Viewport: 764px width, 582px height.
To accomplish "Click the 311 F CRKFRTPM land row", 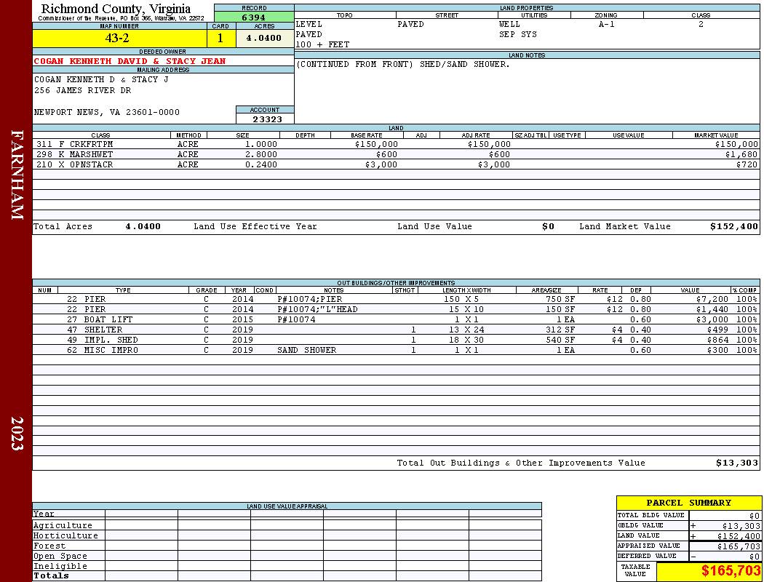I will (396, 144).
